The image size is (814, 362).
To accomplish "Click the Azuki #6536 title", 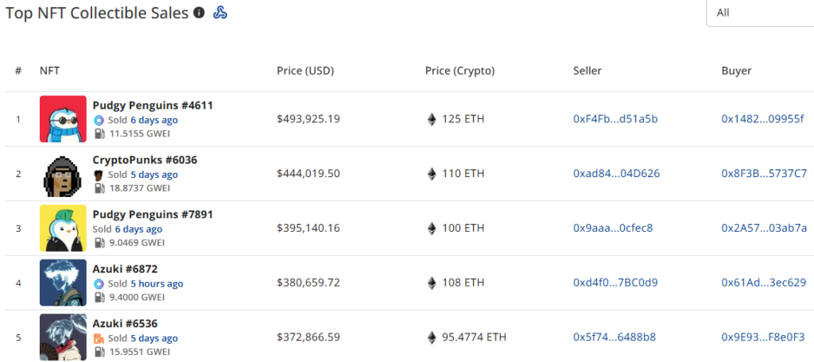I will [125, 324].
